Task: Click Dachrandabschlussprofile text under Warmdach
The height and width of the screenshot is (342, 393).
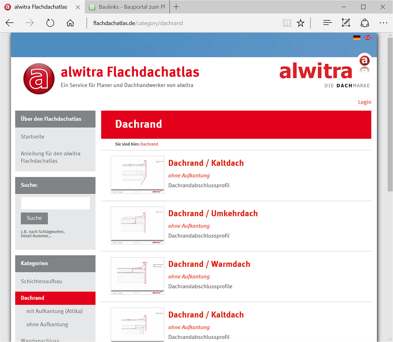Action: coord(200,286)
